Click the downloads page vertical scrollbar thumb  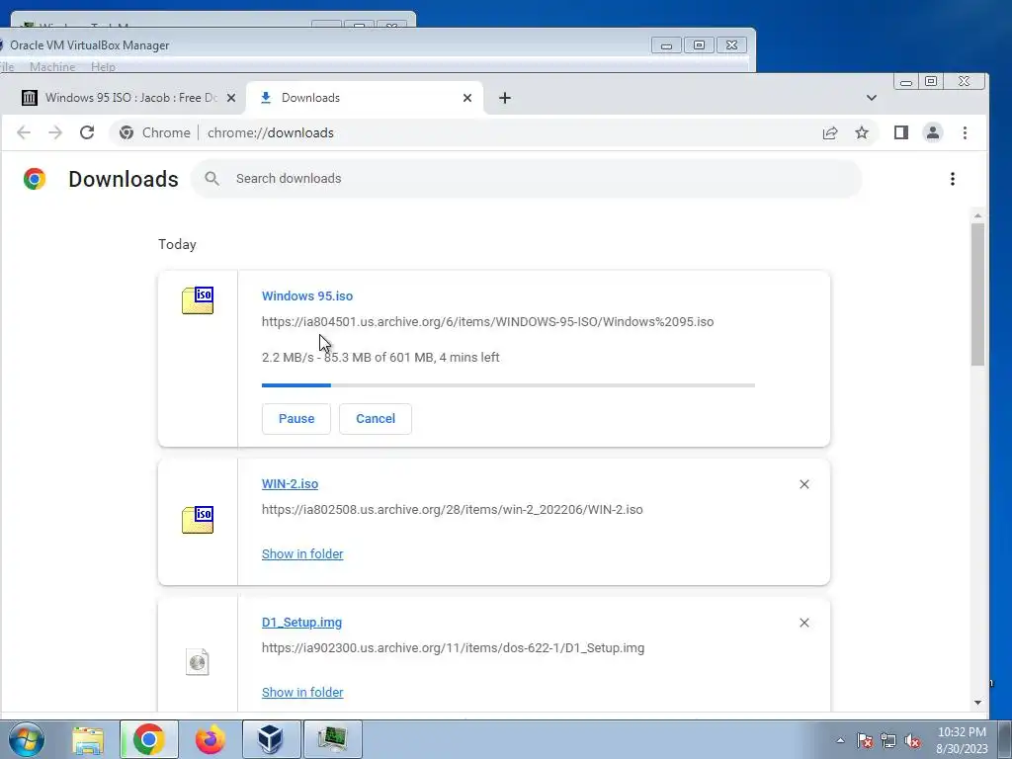[x=977, y=295]
